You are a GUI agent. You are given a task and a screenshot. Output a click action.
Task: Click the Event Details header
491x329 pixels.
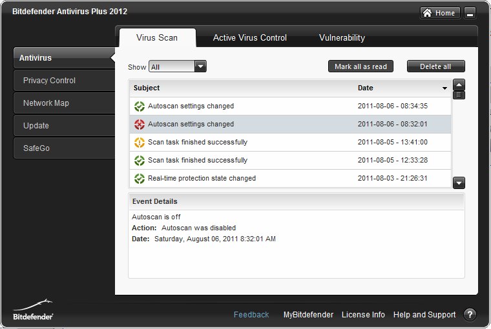pos(297,201)
